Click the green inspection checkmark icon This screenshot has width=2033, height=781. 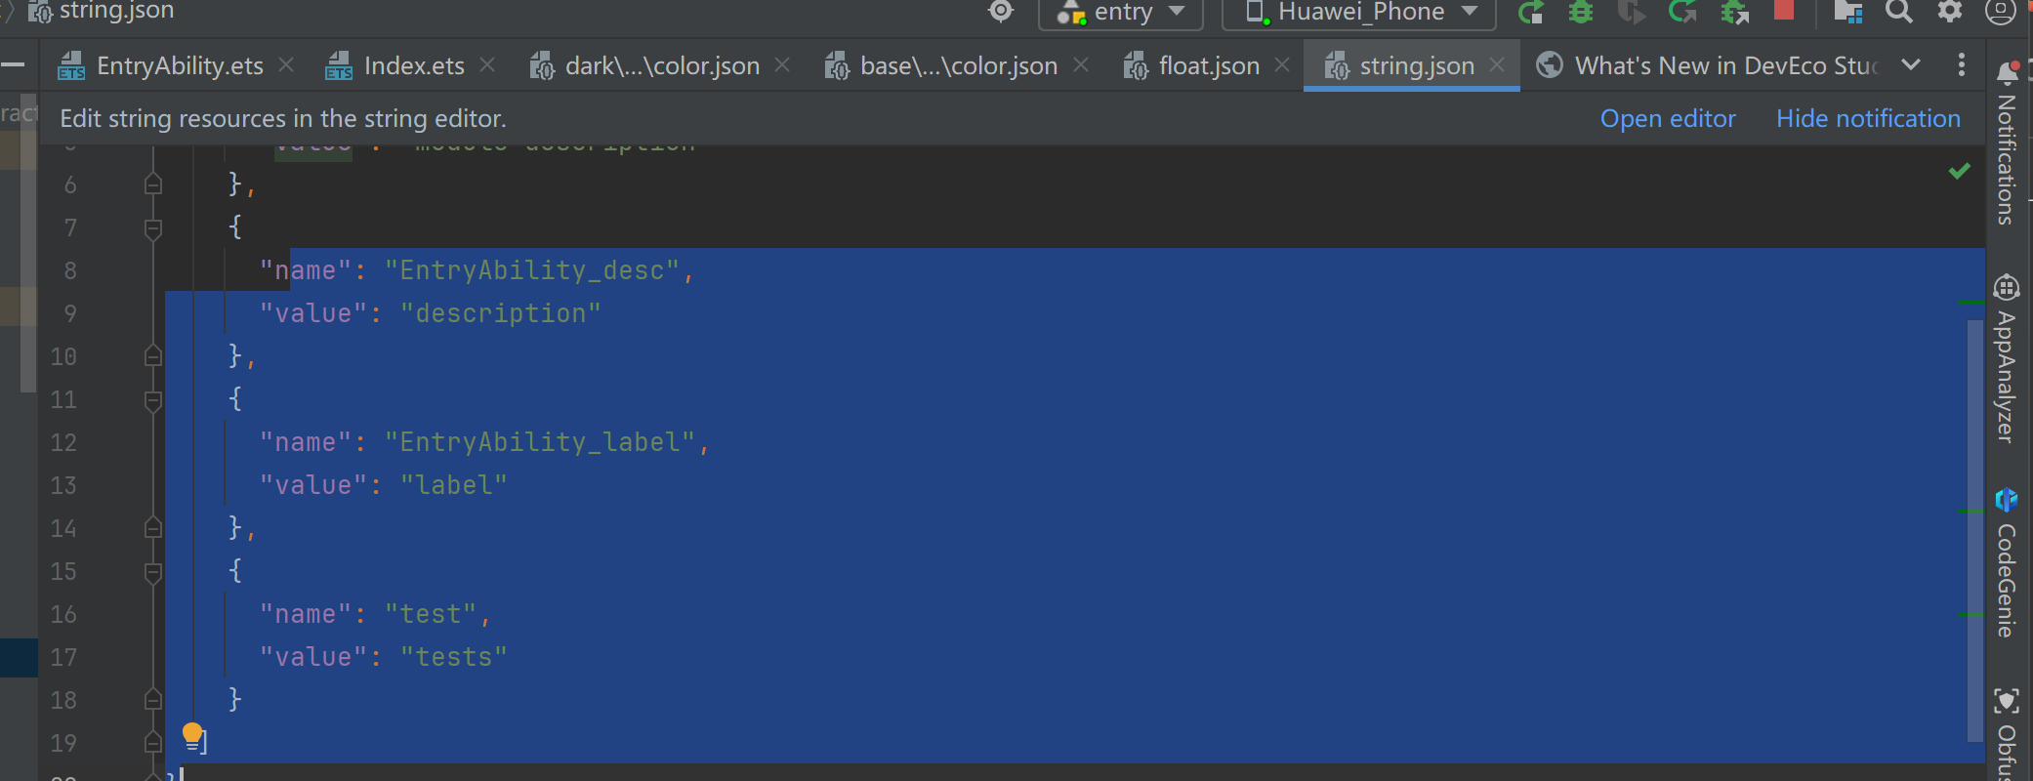1959,171
